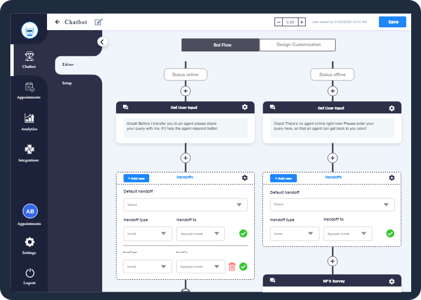421x300 pixels.
Task: Open Default handoff dropdown in offline flow
Action: [x=332, y=205]
